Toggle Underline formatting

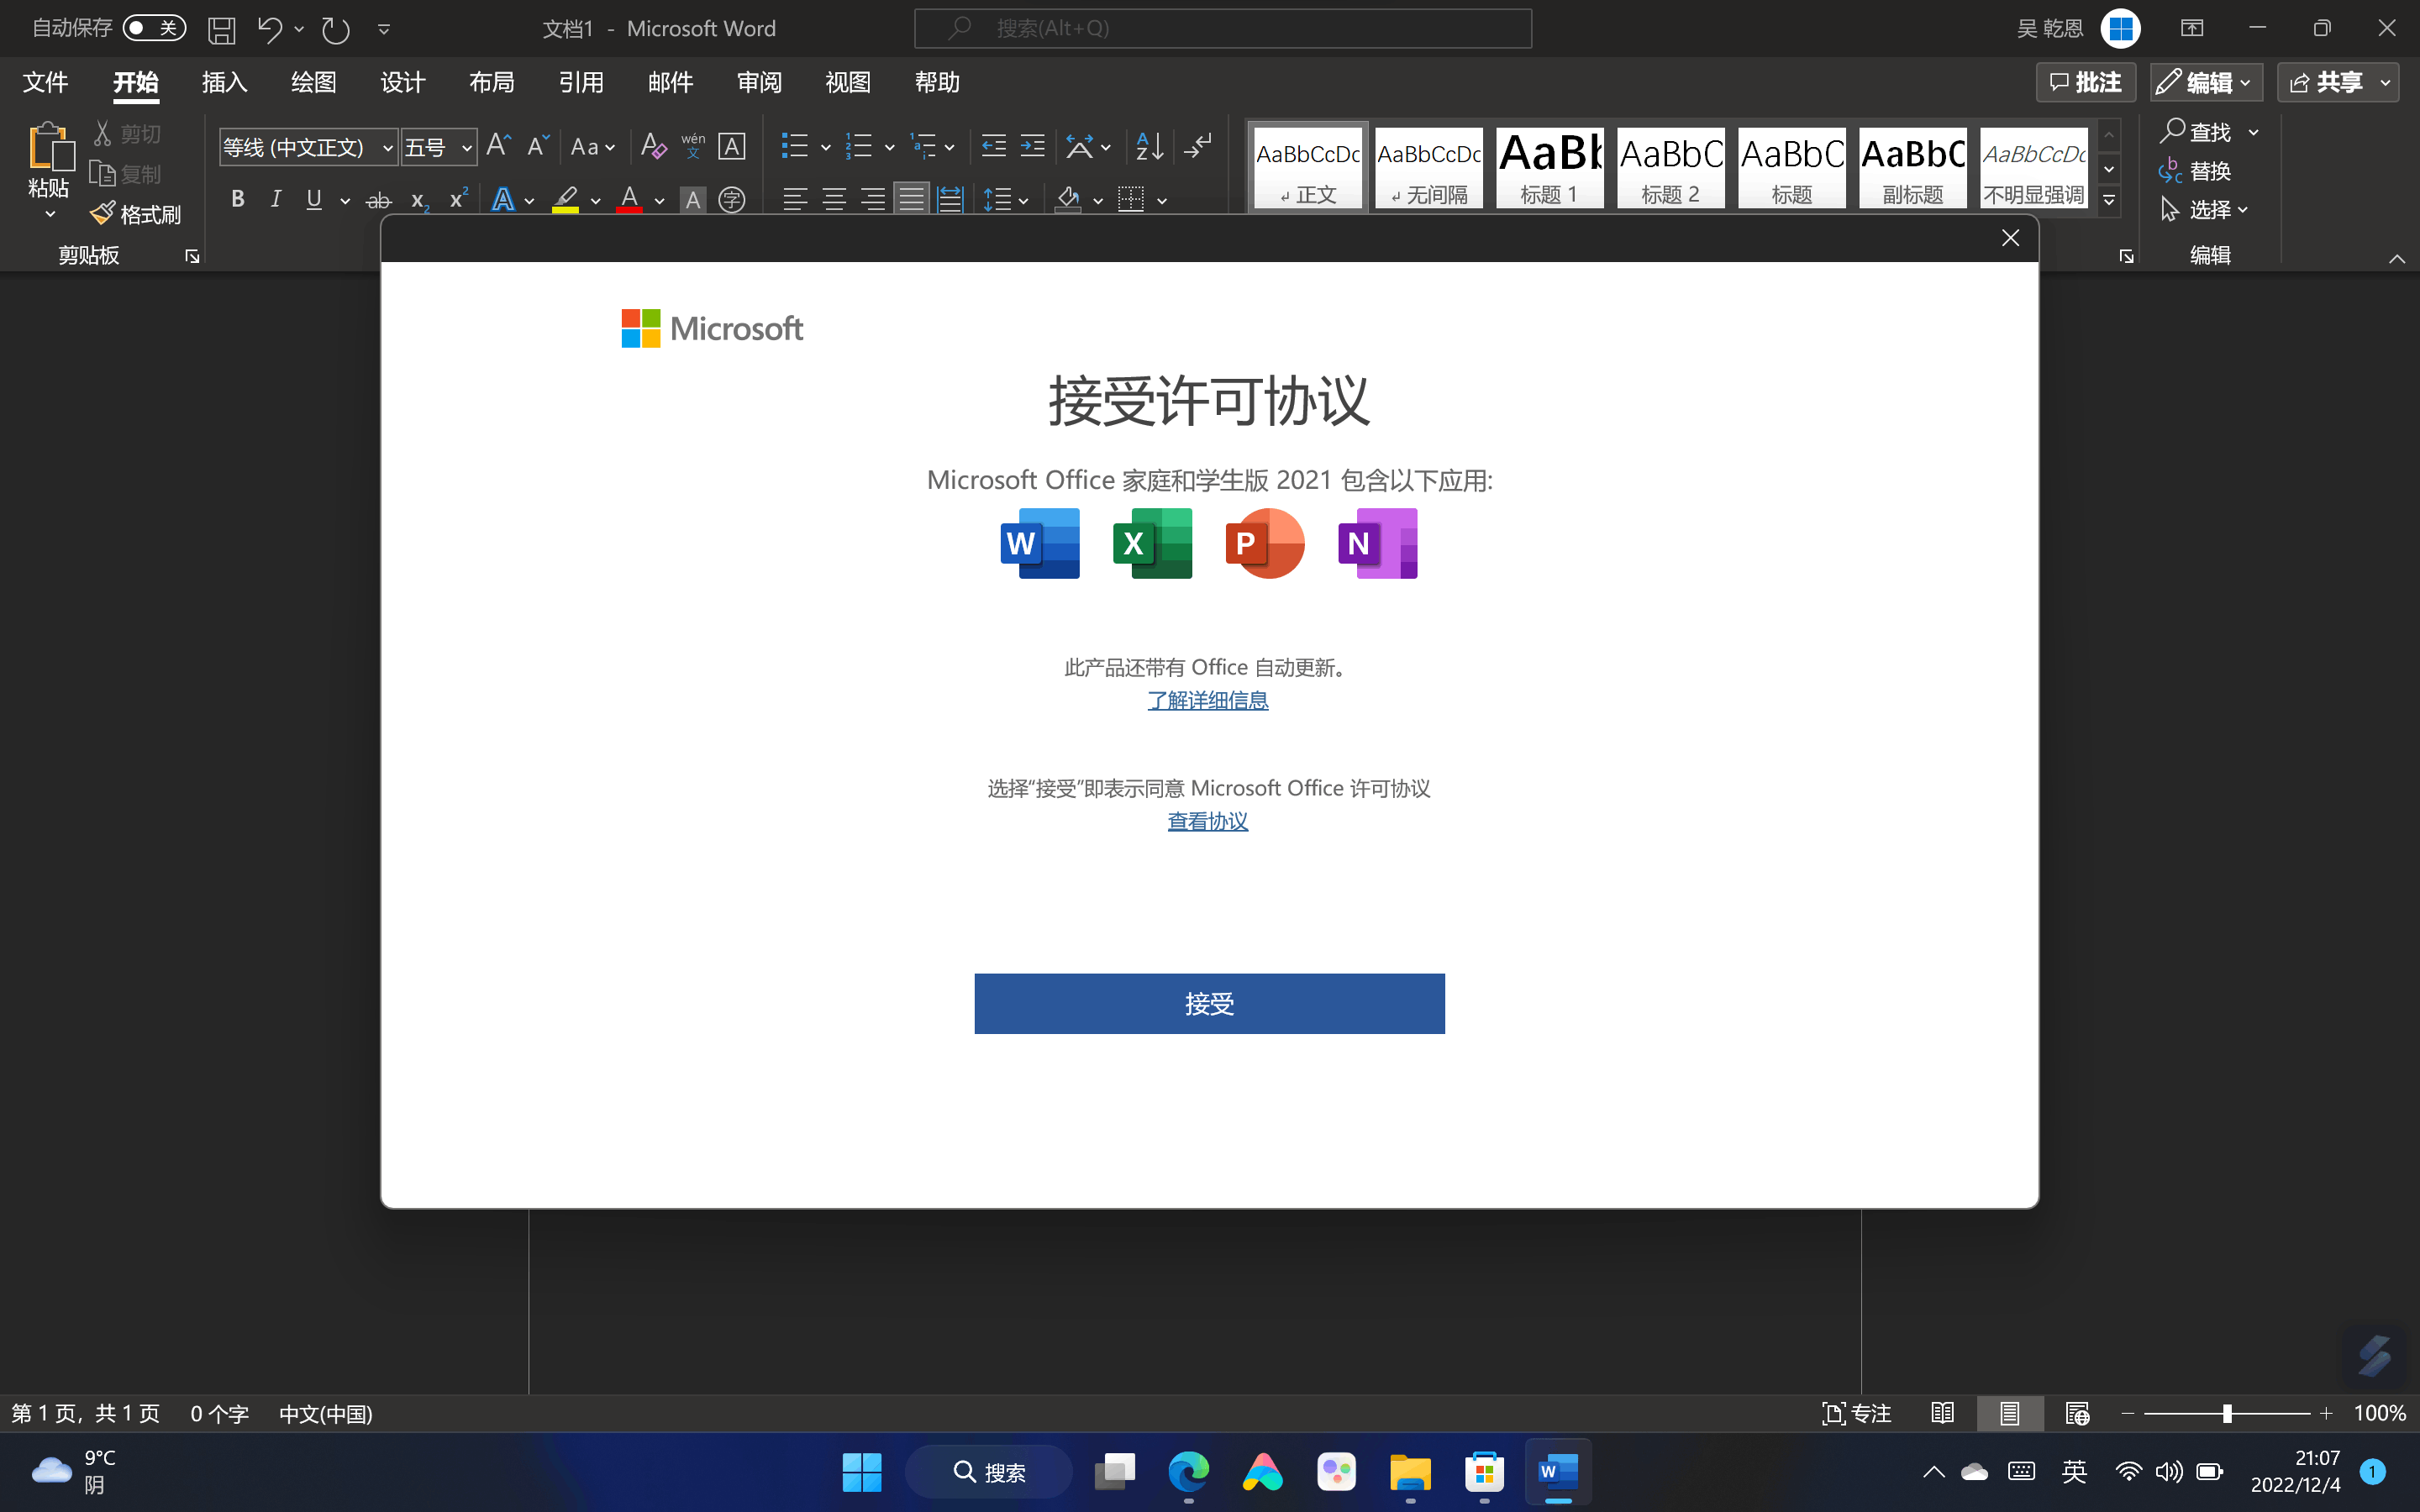314,200
